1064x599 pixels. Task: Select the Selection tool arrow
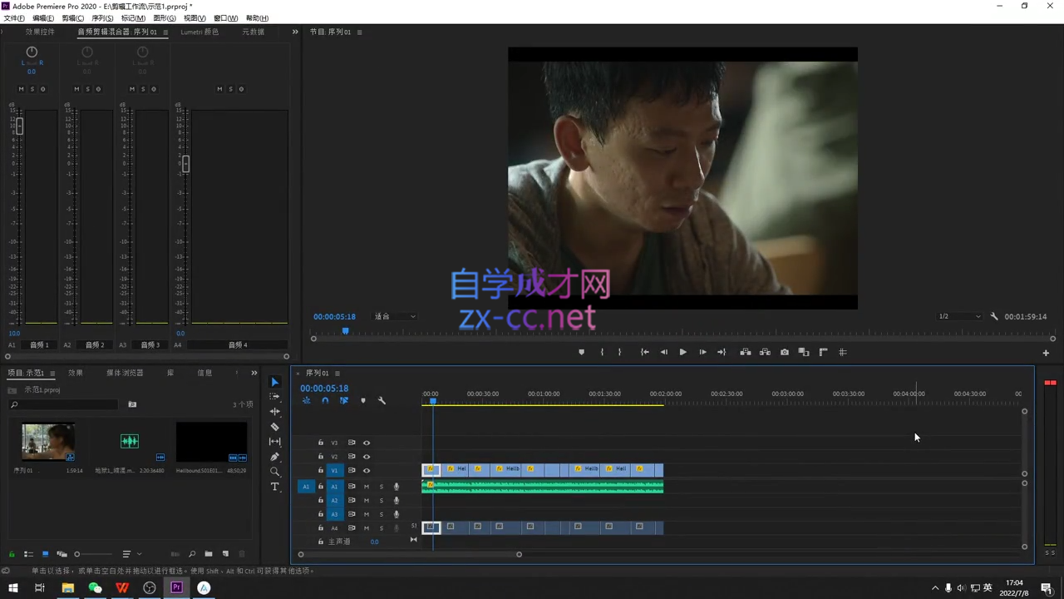275,383
